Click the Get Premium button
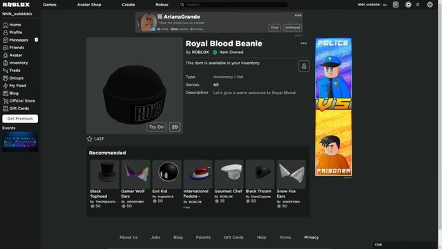 pyautogui.click(x=20, y=118)
